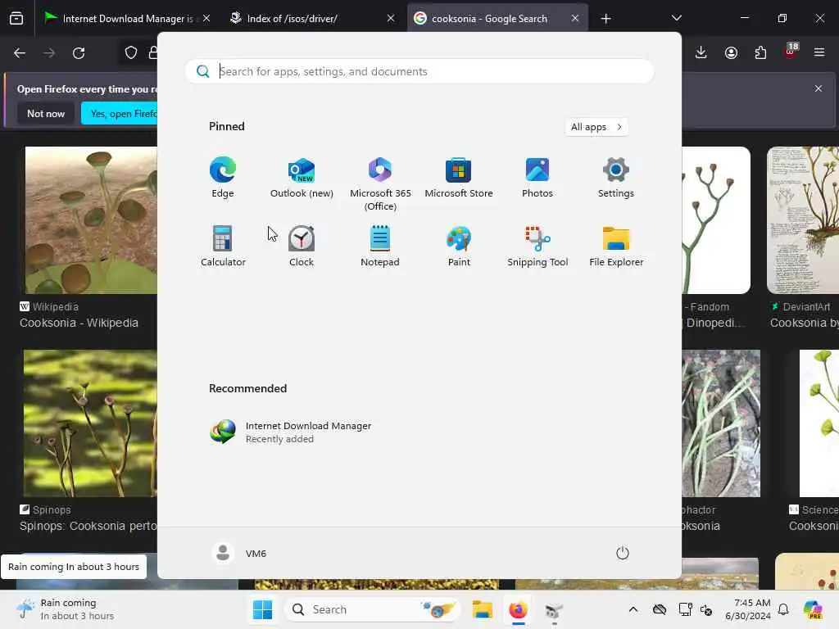Launch the Photos app
The width and height of the screenshot is (839, 629).
537,178
